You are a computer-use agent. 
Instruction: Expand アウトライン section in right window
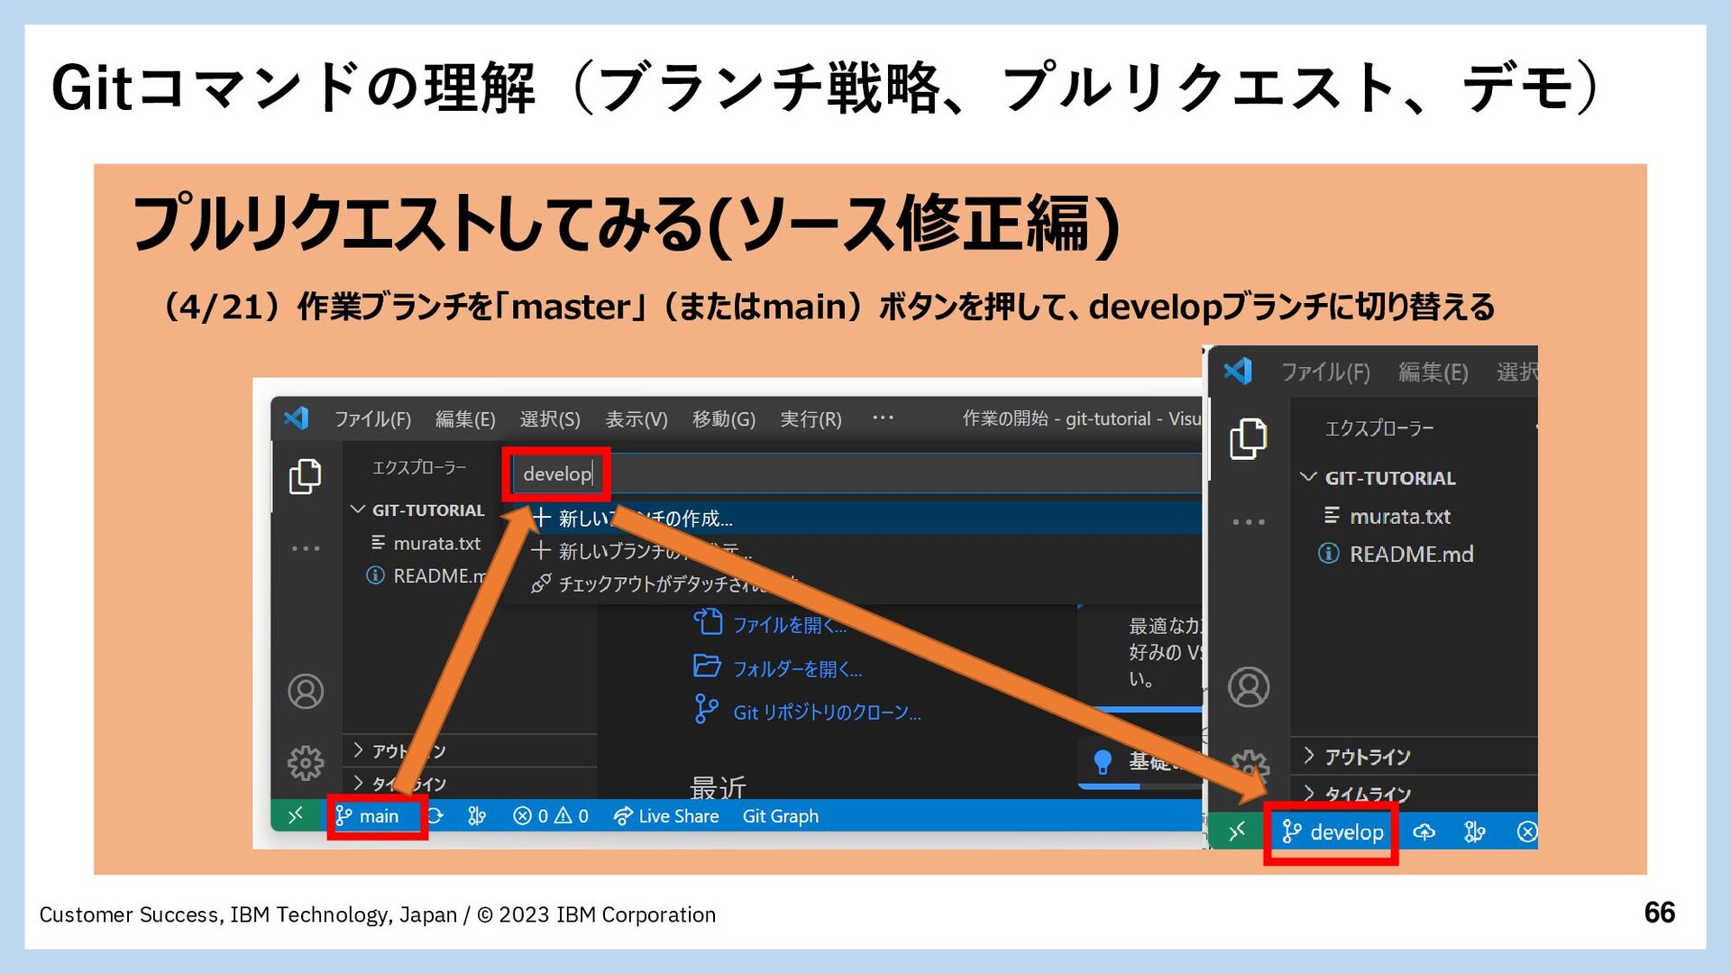click(1358, 757)
